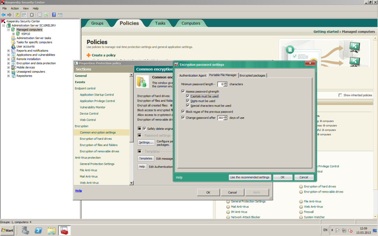Click the orange plus Create a policy icon

click(89, 55)
